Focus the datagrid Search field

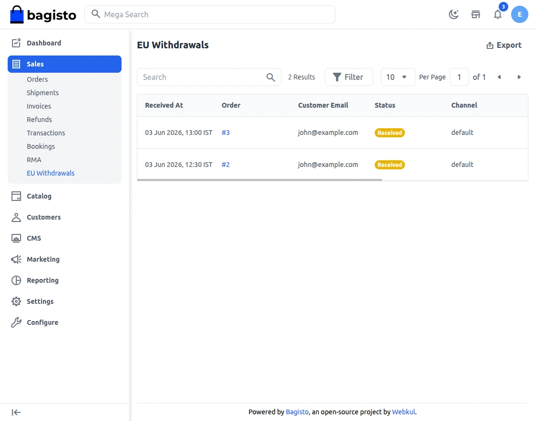(209, 77)
